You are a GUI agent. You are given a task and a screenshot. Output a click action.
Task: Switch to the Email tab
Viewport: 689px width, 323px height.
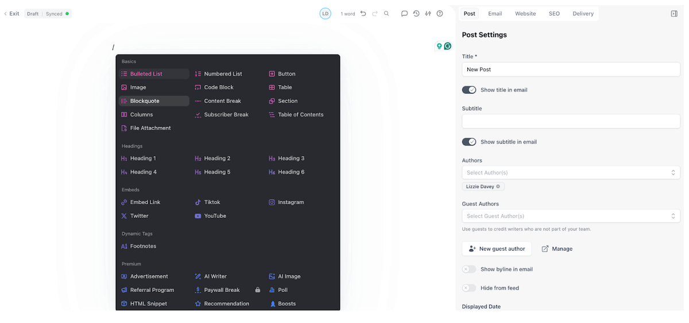pos(495,14)
